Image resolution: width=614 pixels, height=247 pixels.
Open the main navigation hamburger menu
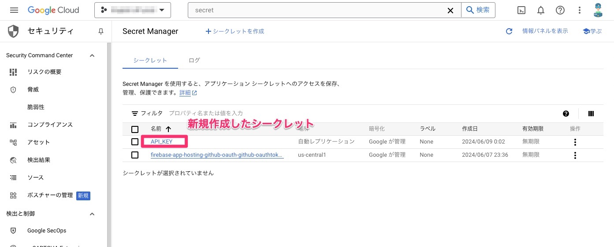tap(14, 10)
